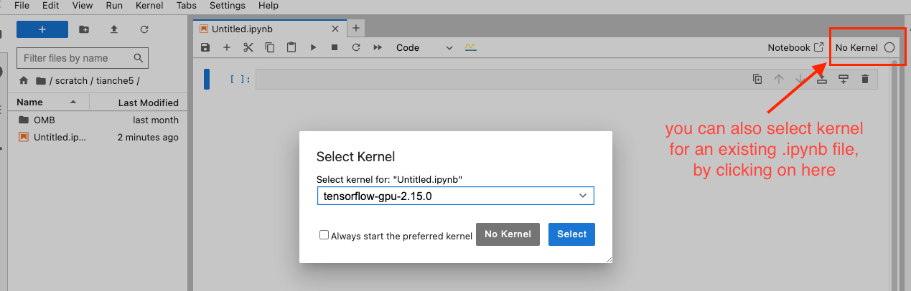Click the blue Select button
Screen dimensions: 911x291
coord(571,234)
